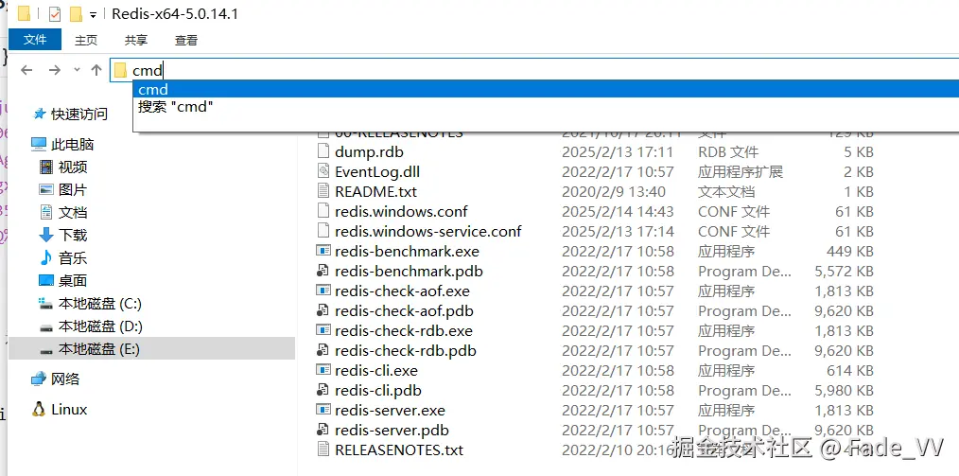Click the Forward navigation arrow
Image resolution: width=959 pixels, height=476 pixels.
(55, 70)
